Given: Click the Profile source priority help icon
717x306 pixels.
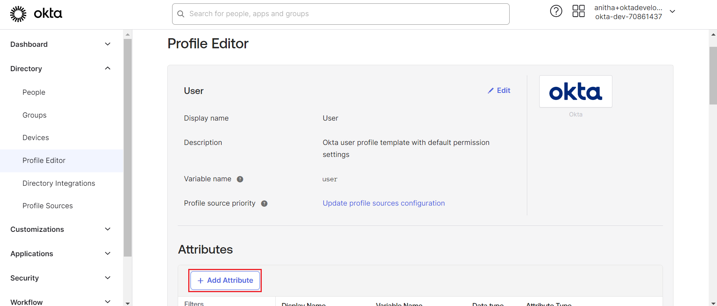Looking at the screenshot, I should pyautogui.click(x=264, y=203).
